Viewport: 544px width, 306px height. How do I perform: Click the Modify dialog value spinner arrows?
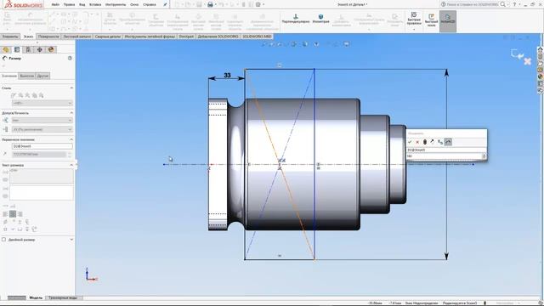[x=484, y=156]
